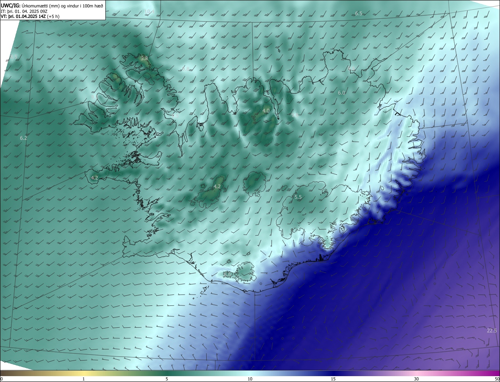Image resolution: width=500 pixels, height=382 pixels.
Task: Click the 3.8 value over the Westfjords
Action: coord(144,58)
